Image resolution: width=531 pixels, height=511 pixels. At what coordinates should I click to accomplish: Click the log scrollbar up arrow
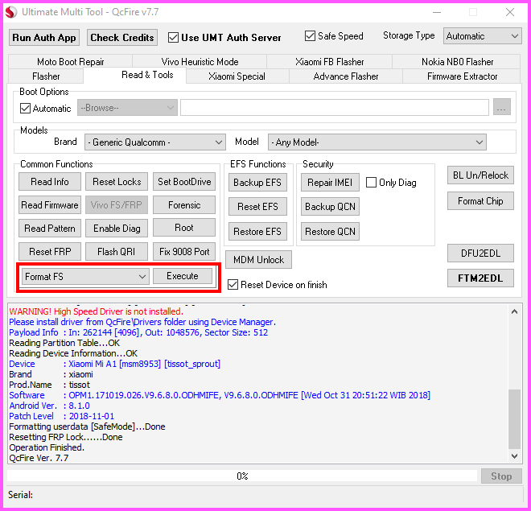coord(514,312)
